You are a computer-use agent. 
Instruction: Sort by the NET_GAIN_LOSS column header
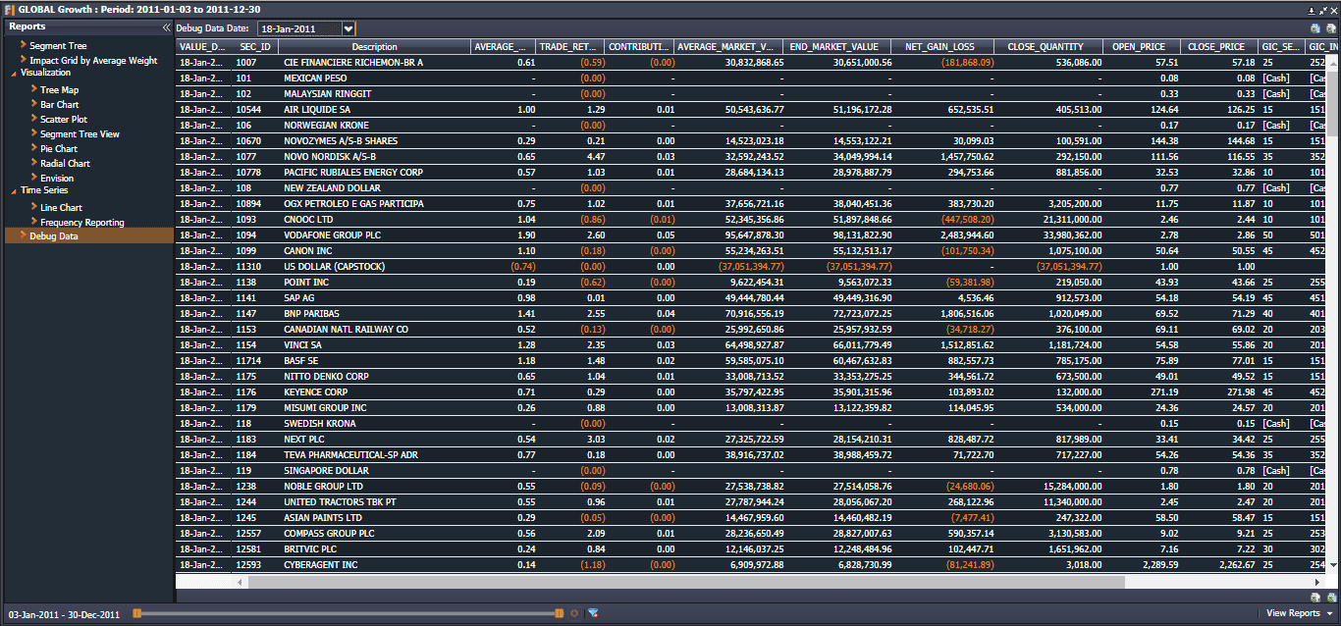[942, 46]
